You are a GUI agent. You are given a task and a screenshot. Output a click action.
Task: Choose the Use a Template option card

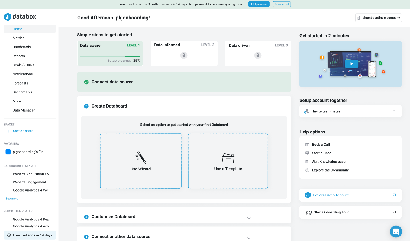228,161
